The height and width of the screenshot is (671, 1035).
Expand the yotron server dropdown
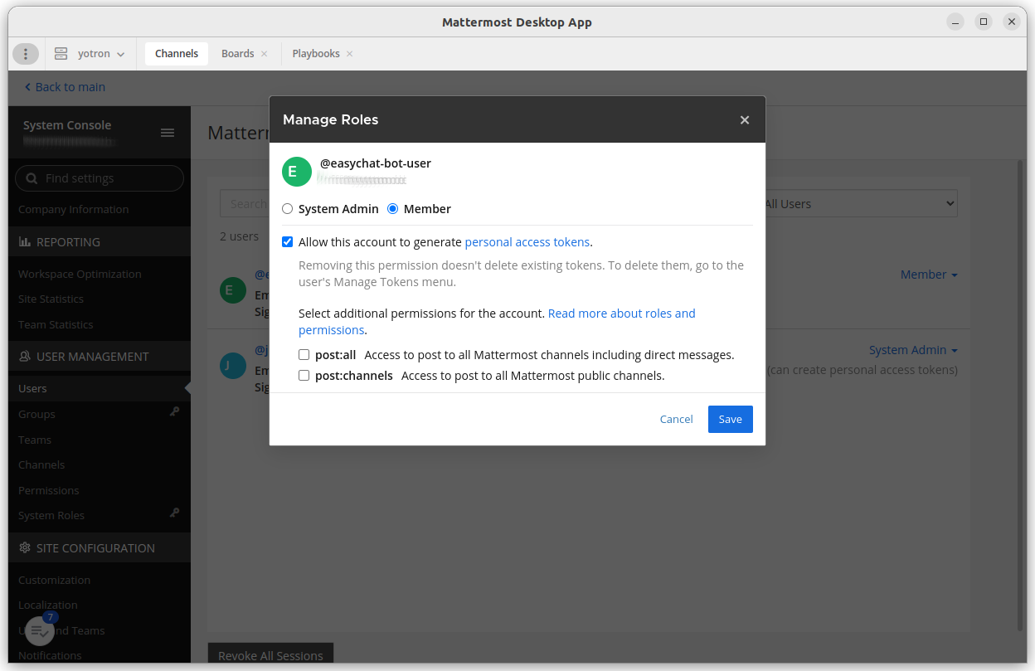tap(121, 54)
